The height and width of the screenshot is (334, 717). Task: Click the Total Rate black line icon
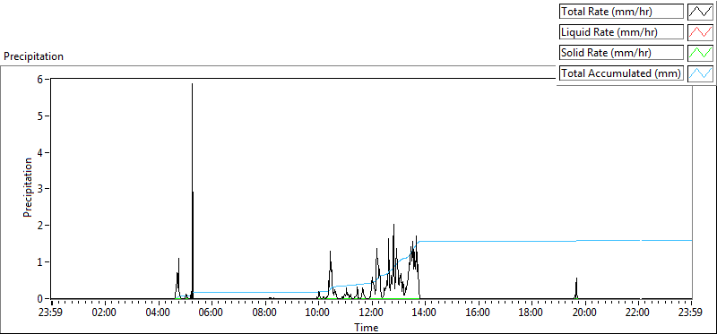tap(700, 12)
